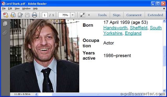Click the Print icon

34,15
